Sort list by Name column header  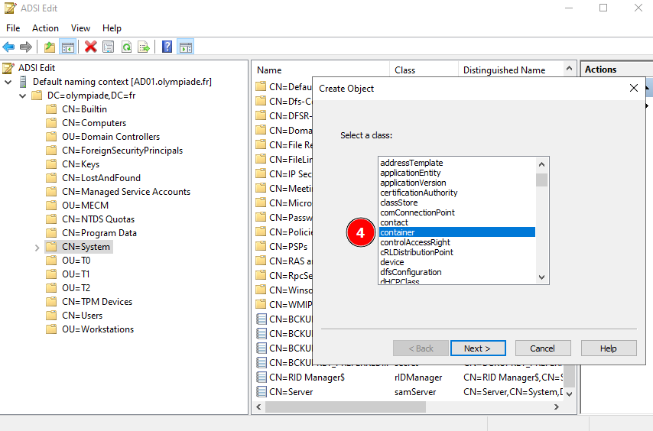(320, 70)
